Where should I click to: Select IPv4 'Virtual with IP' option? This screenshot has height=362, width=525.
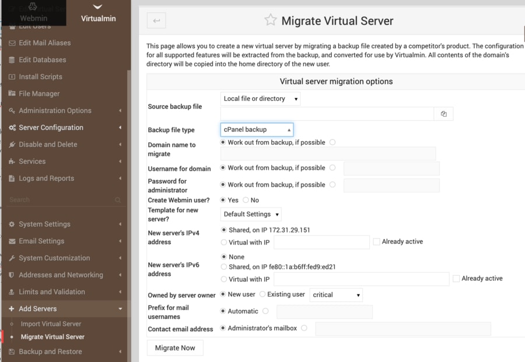(223, 242)
